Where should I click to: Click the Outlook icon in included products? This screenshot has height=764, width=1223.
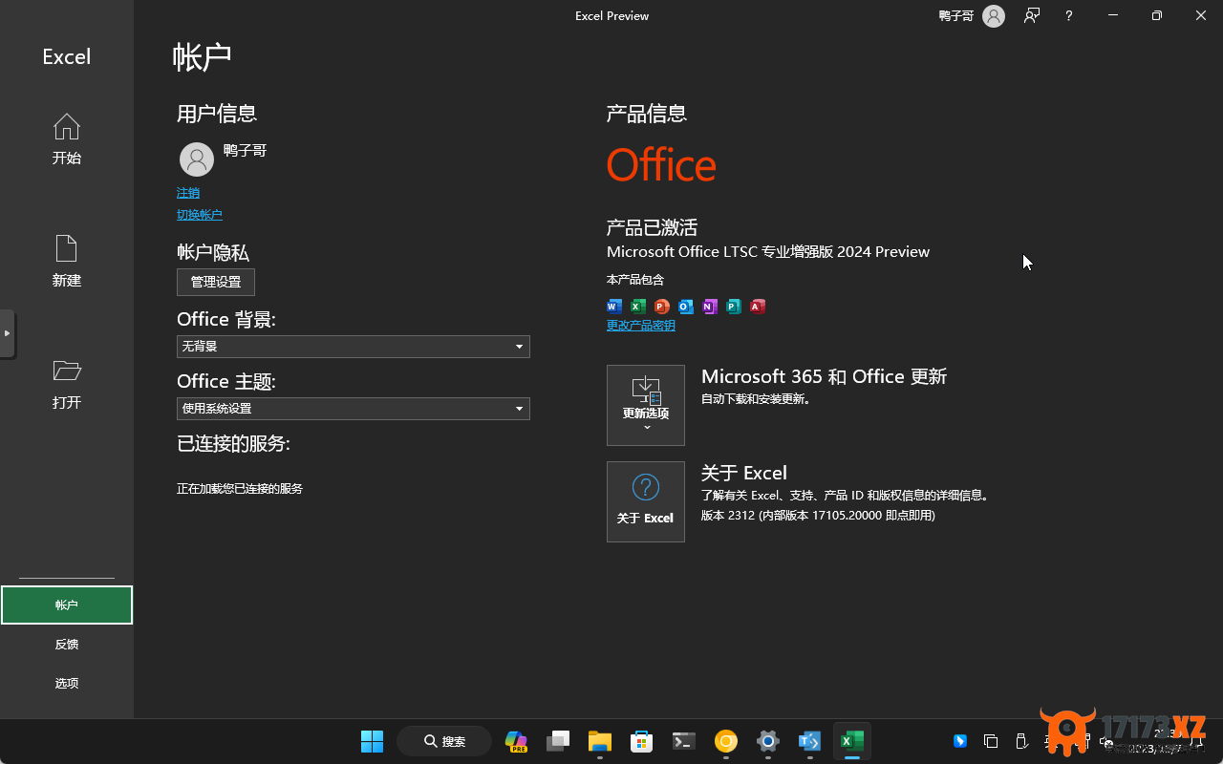686,307
